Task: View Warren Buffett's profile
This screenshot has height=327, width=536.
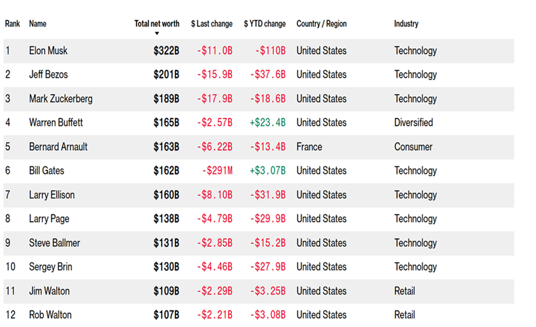Action: pyautogui.click(x=56, y=122)
